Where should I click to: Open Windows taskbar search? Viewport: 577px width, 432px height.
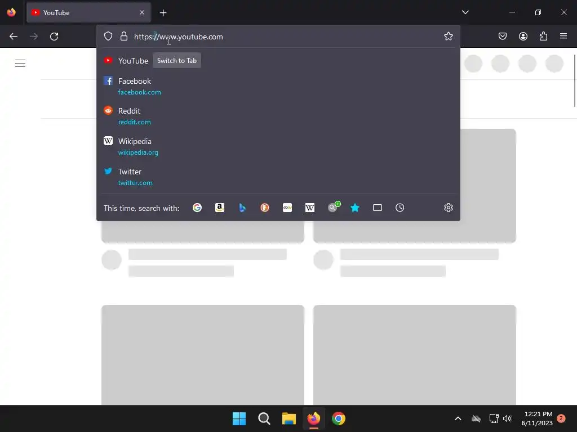264,418
